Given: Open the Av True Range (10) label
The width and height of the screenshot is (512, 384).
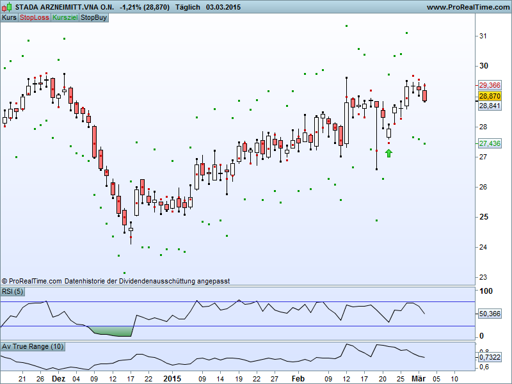Looking at the screenshot, I should pyautogui.click(x=33, y=346).
